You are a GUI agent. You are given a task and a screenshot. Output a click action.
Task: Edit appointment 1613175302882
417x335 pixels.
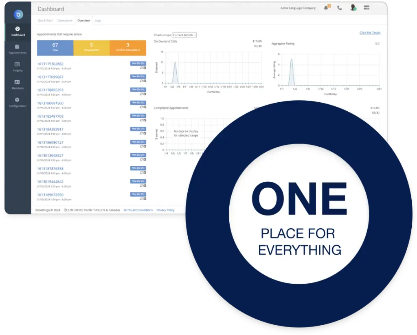pos(145,68)
